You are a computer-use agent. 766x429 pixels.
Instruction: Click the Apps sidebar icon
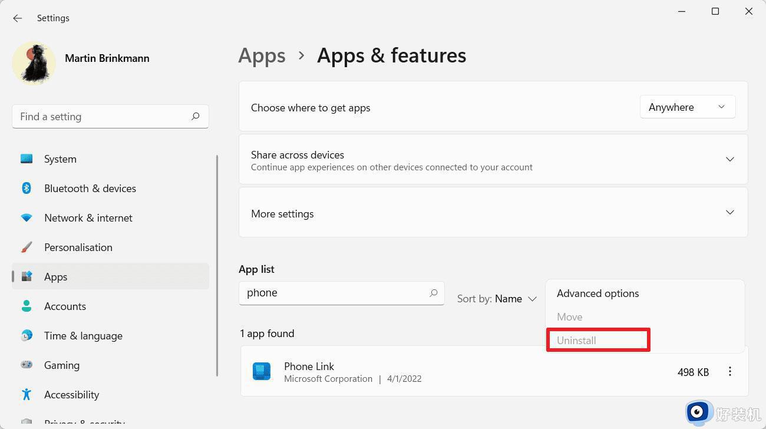pos(27,277)
